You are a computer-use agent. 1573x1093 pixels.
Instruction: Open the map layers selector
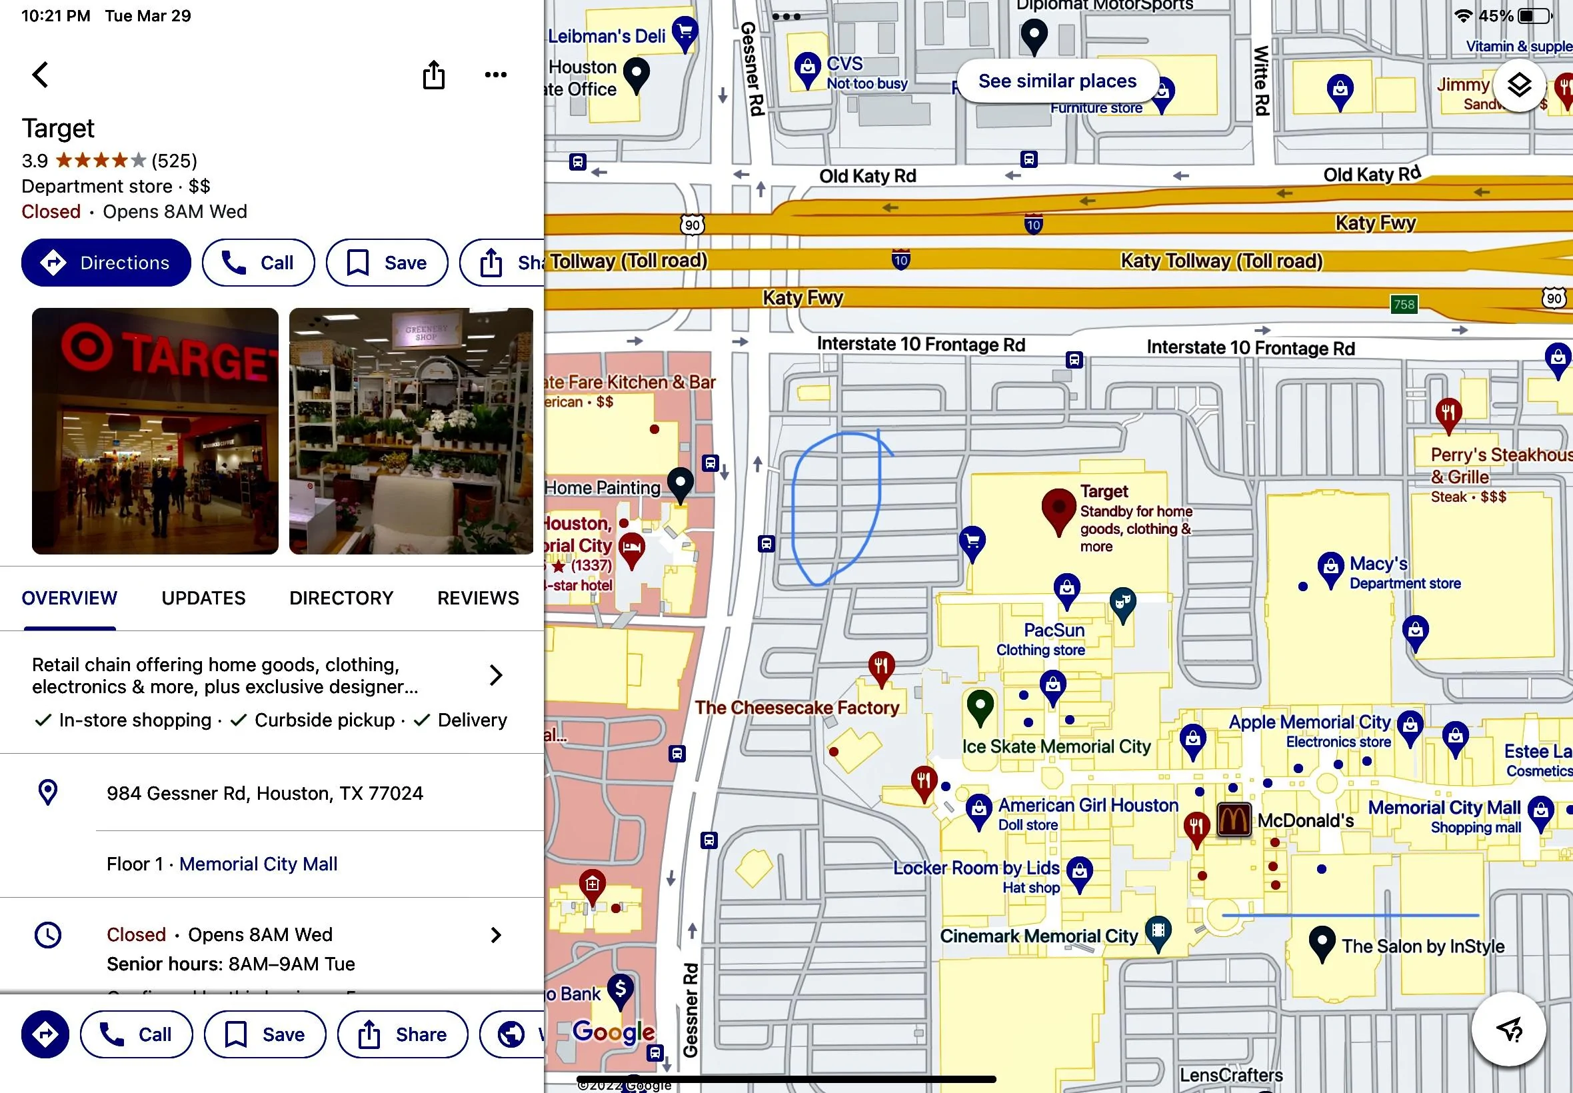tap(1519, 85)
